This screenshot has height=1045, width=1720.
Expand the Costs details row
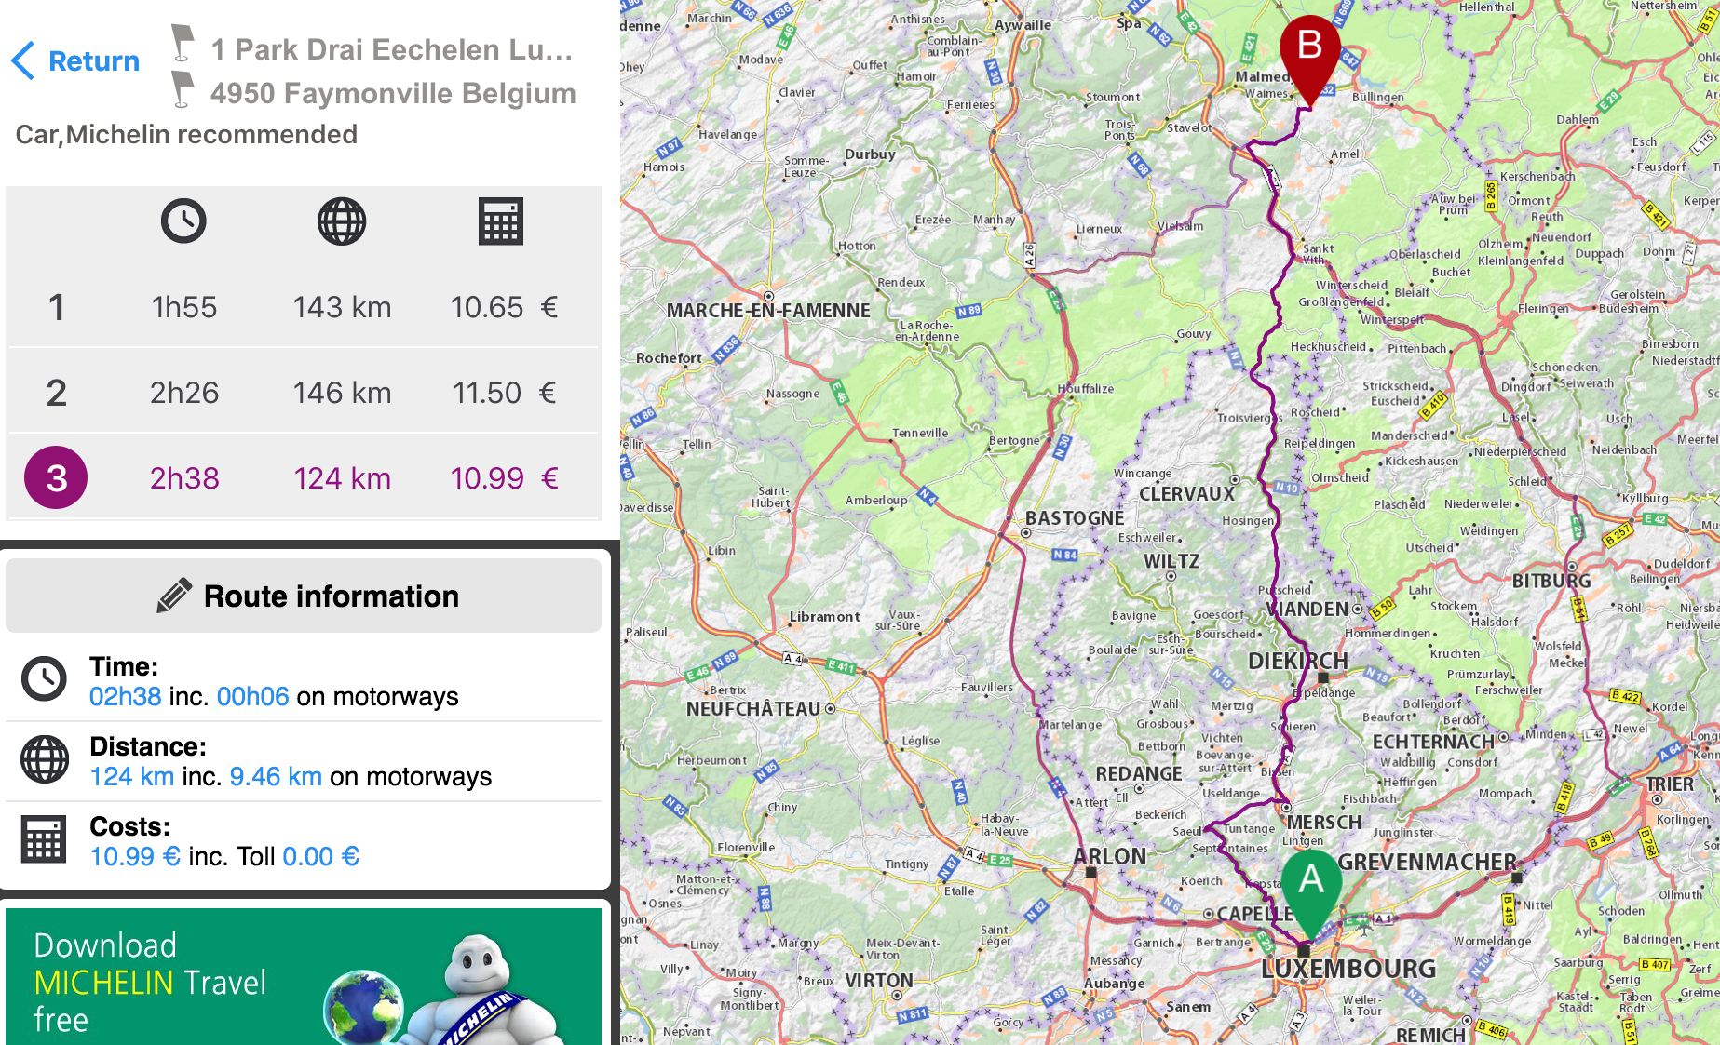304,841
